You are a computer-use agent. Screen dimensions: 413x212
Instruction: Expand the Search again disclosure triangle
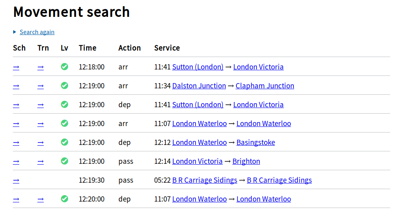pos(15,32)
